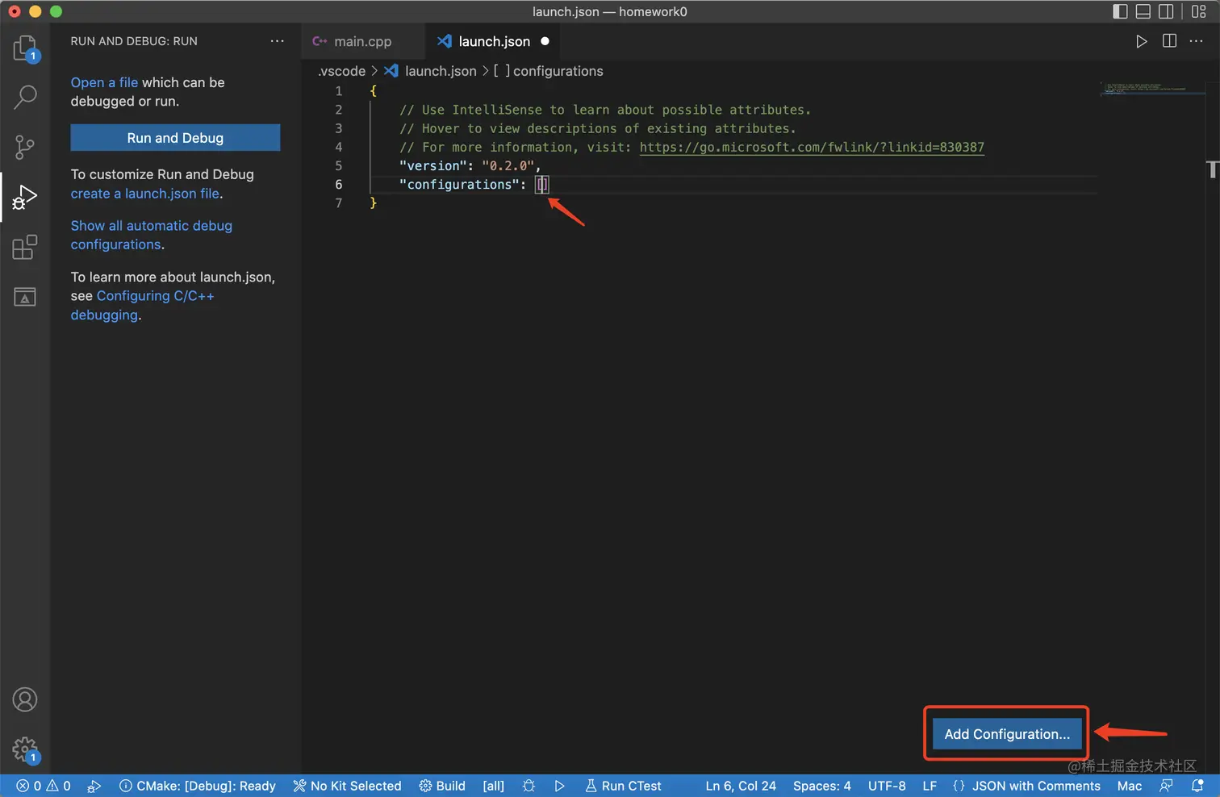This screenshot has width=1220, height=797.
Task: Click 'Show all automatic debug configurations' link
Action: (151, 235)
